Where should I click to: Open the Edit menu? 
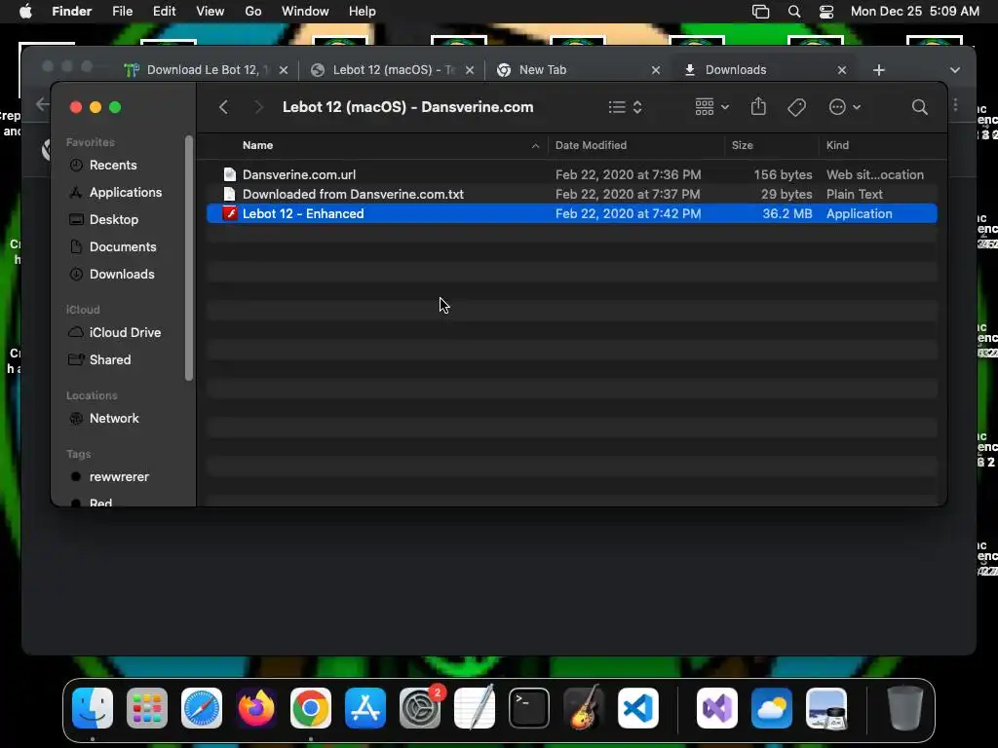pos(164,12)
